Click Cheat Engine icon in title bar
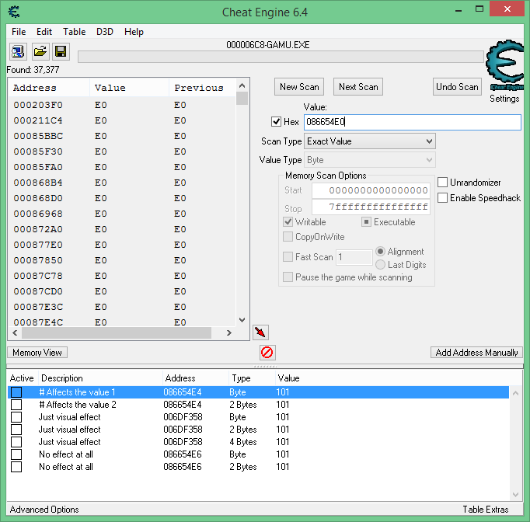This screenshot has width=530, height=522. (x=14, y=11)
